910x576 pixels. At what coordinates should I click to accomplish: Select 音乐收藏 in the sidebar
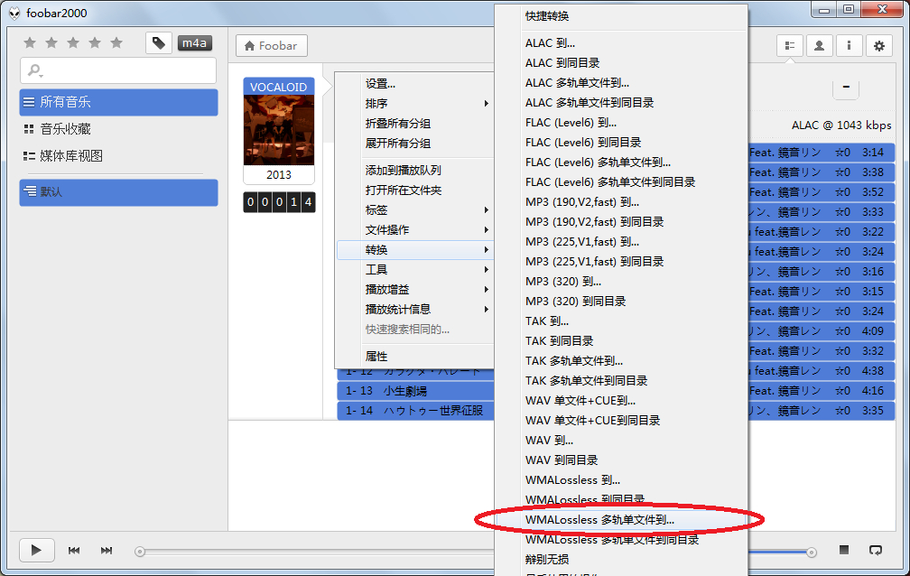pos(118,129)
